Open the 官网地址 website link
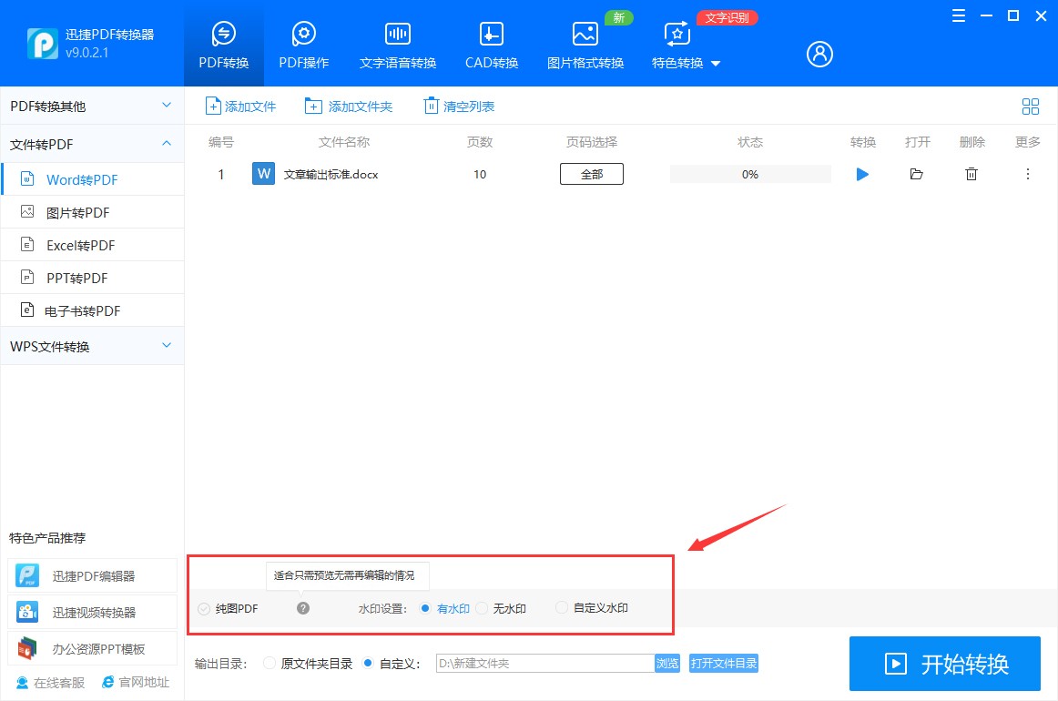This screenshot has width=1058, height=701. coord(136,682)
